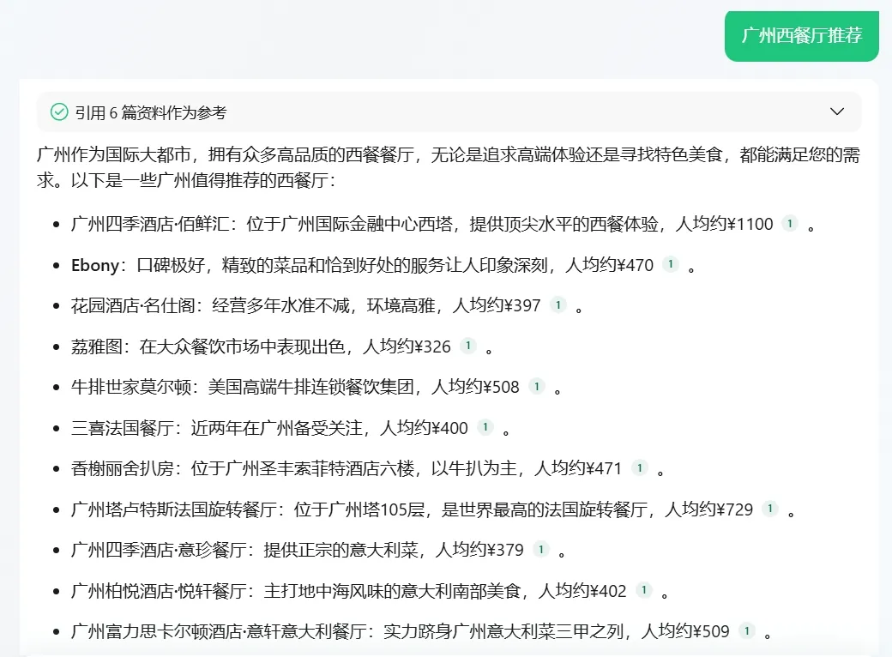Click citation badge after 香榭丽舍扒房 ¥471
The height and width of the screenshot is (657, 892).
point(639,468)
